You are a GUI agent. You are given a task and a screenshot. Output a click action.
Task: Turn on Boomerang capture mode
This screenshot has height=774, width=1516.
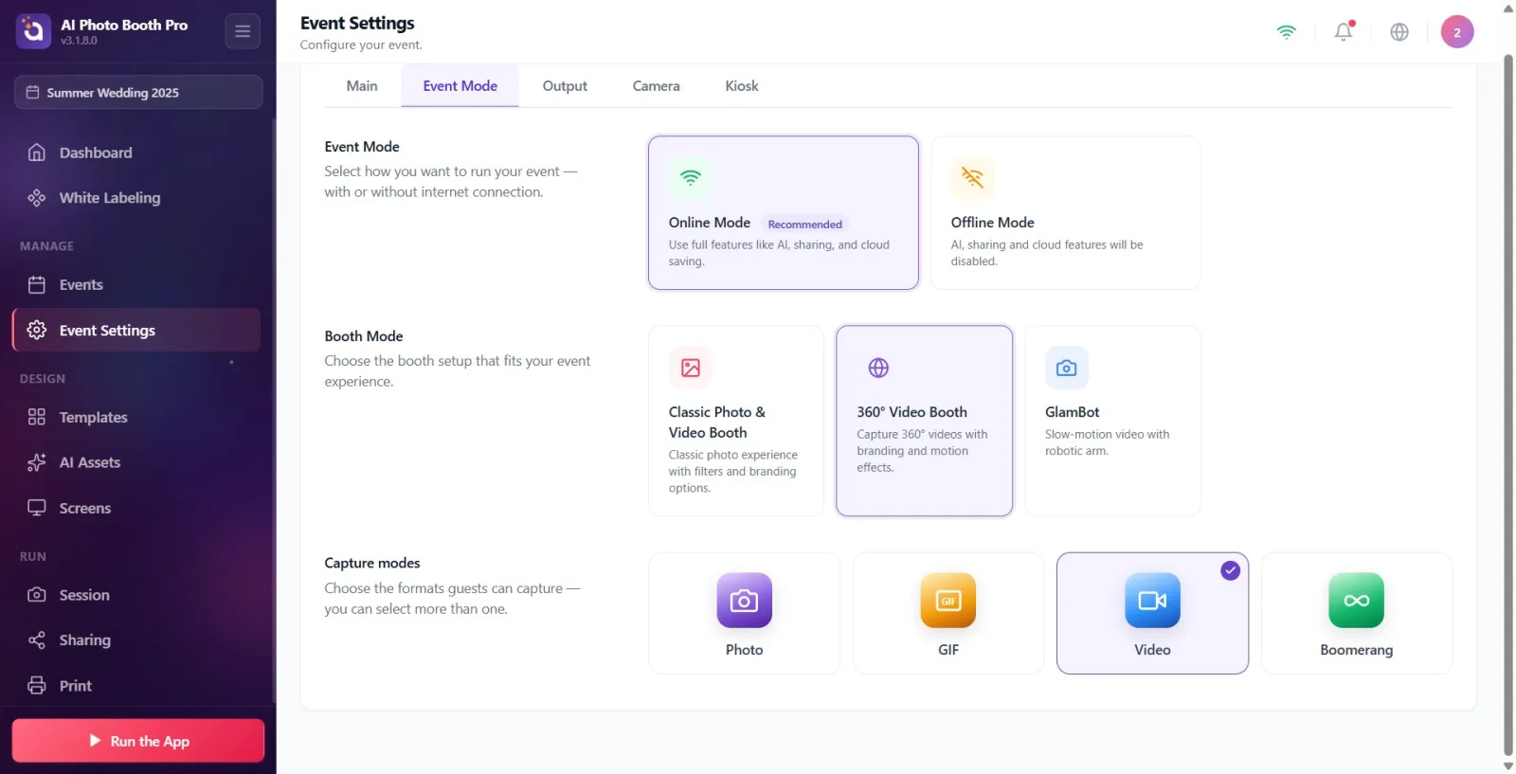(x=1356, y=614)
